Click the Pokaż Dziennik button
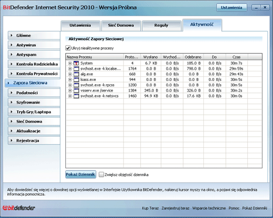This screenshot has height=218, width=273. point(81,175)
